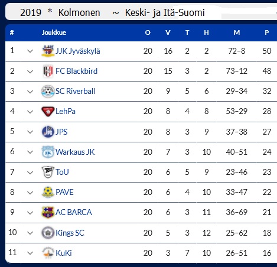Viewport: 277px width, 267px height.
Task: Click the Kings SC crown logo
Action: coord(48,233)
